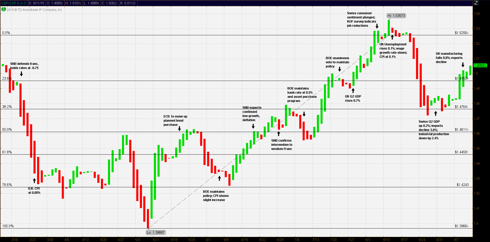Select the Hi: 1.53573 price bubble
This screenshot has height=242, width=490.
pyautogui.click(x=396, y=16)
